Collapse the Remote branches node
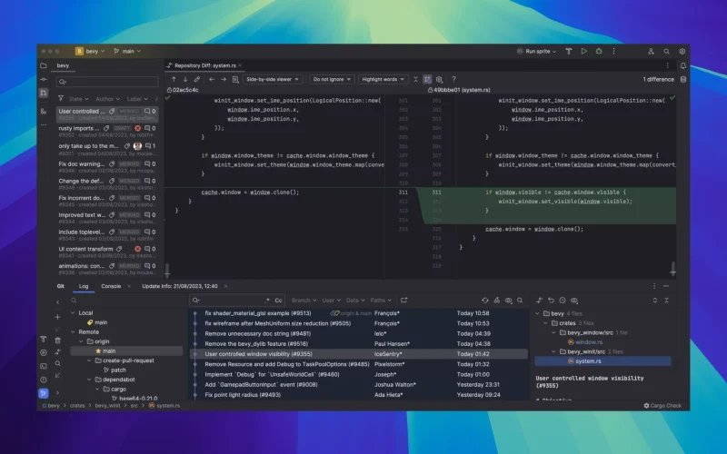The width and height of the screenshot is (727, 454). click(73, 331)
